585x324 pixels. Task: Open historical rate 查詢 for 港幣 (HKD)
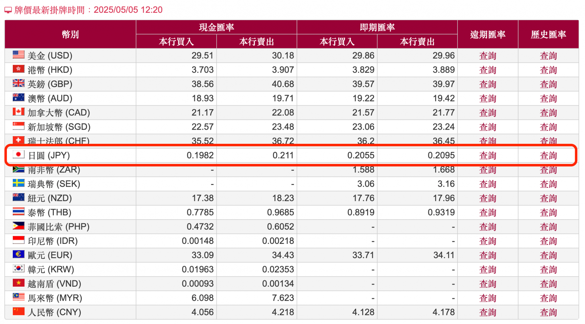[548, 70]
